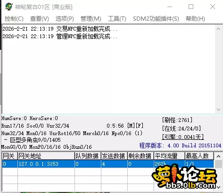
Task: Click the Run17/16 Soc0/0 Usr32/34 line
Action: (x=35, y=126)
